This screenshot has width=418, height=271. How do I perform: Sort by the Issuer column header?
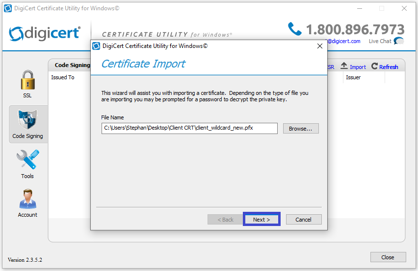353,77
